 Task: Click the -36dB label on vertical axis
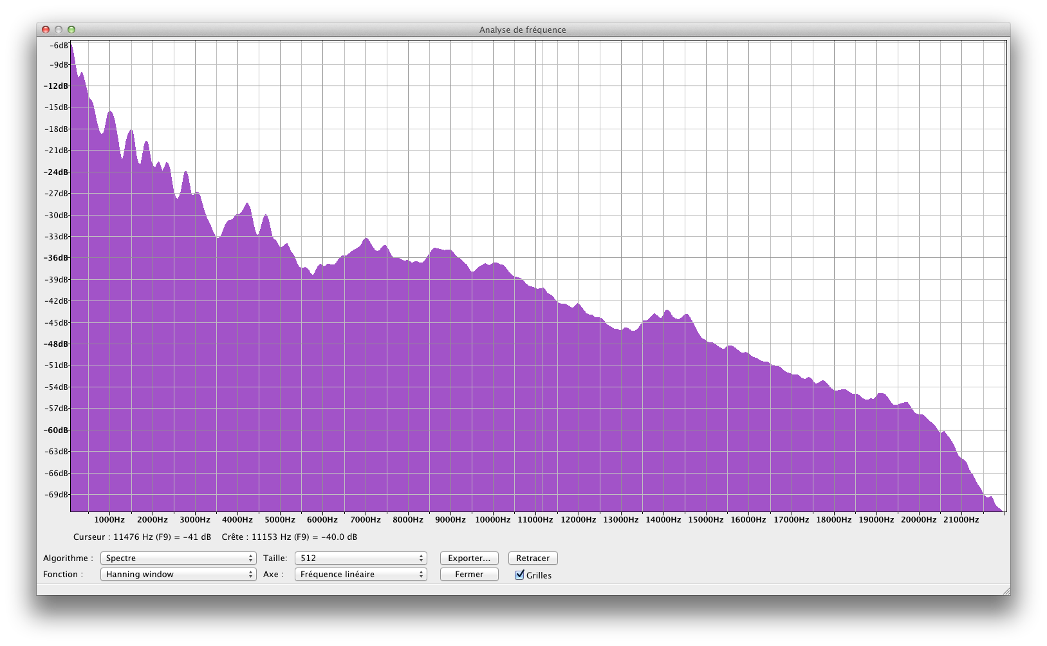[x=56, y=257]
